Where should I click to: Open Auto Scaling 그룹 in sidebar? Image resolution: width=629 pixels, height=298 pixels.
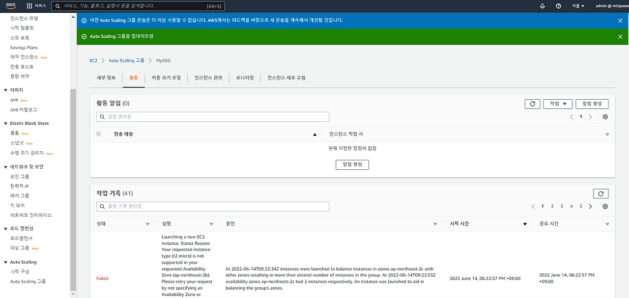point(28,282)
